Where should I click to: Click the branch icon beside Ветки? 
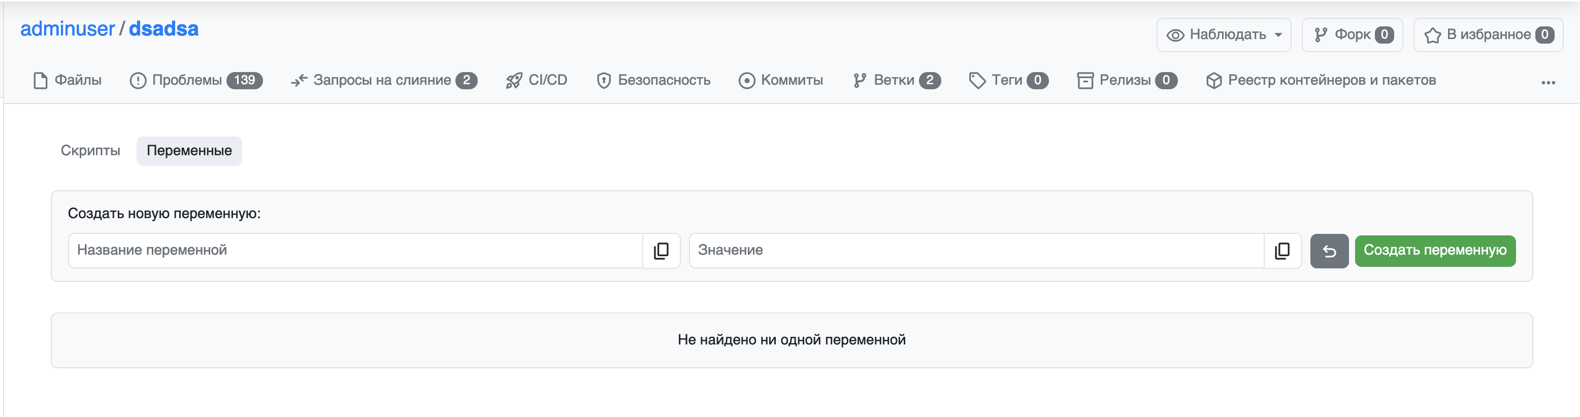860,80
